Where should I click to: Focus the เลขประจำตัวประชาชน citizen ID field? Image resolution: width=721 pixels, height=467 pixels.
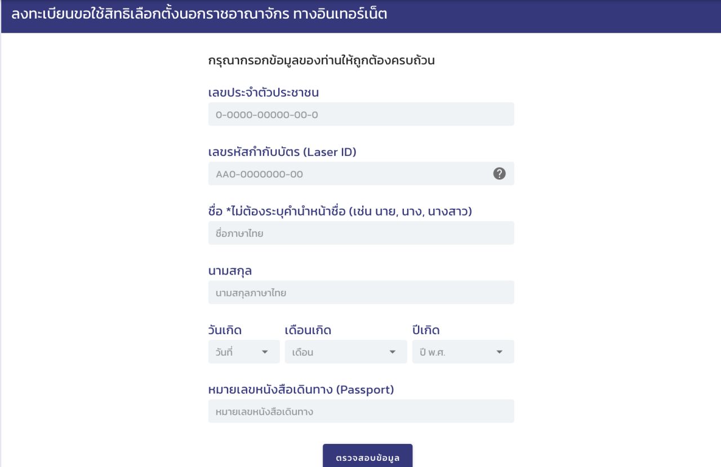[x=361, y=114]
